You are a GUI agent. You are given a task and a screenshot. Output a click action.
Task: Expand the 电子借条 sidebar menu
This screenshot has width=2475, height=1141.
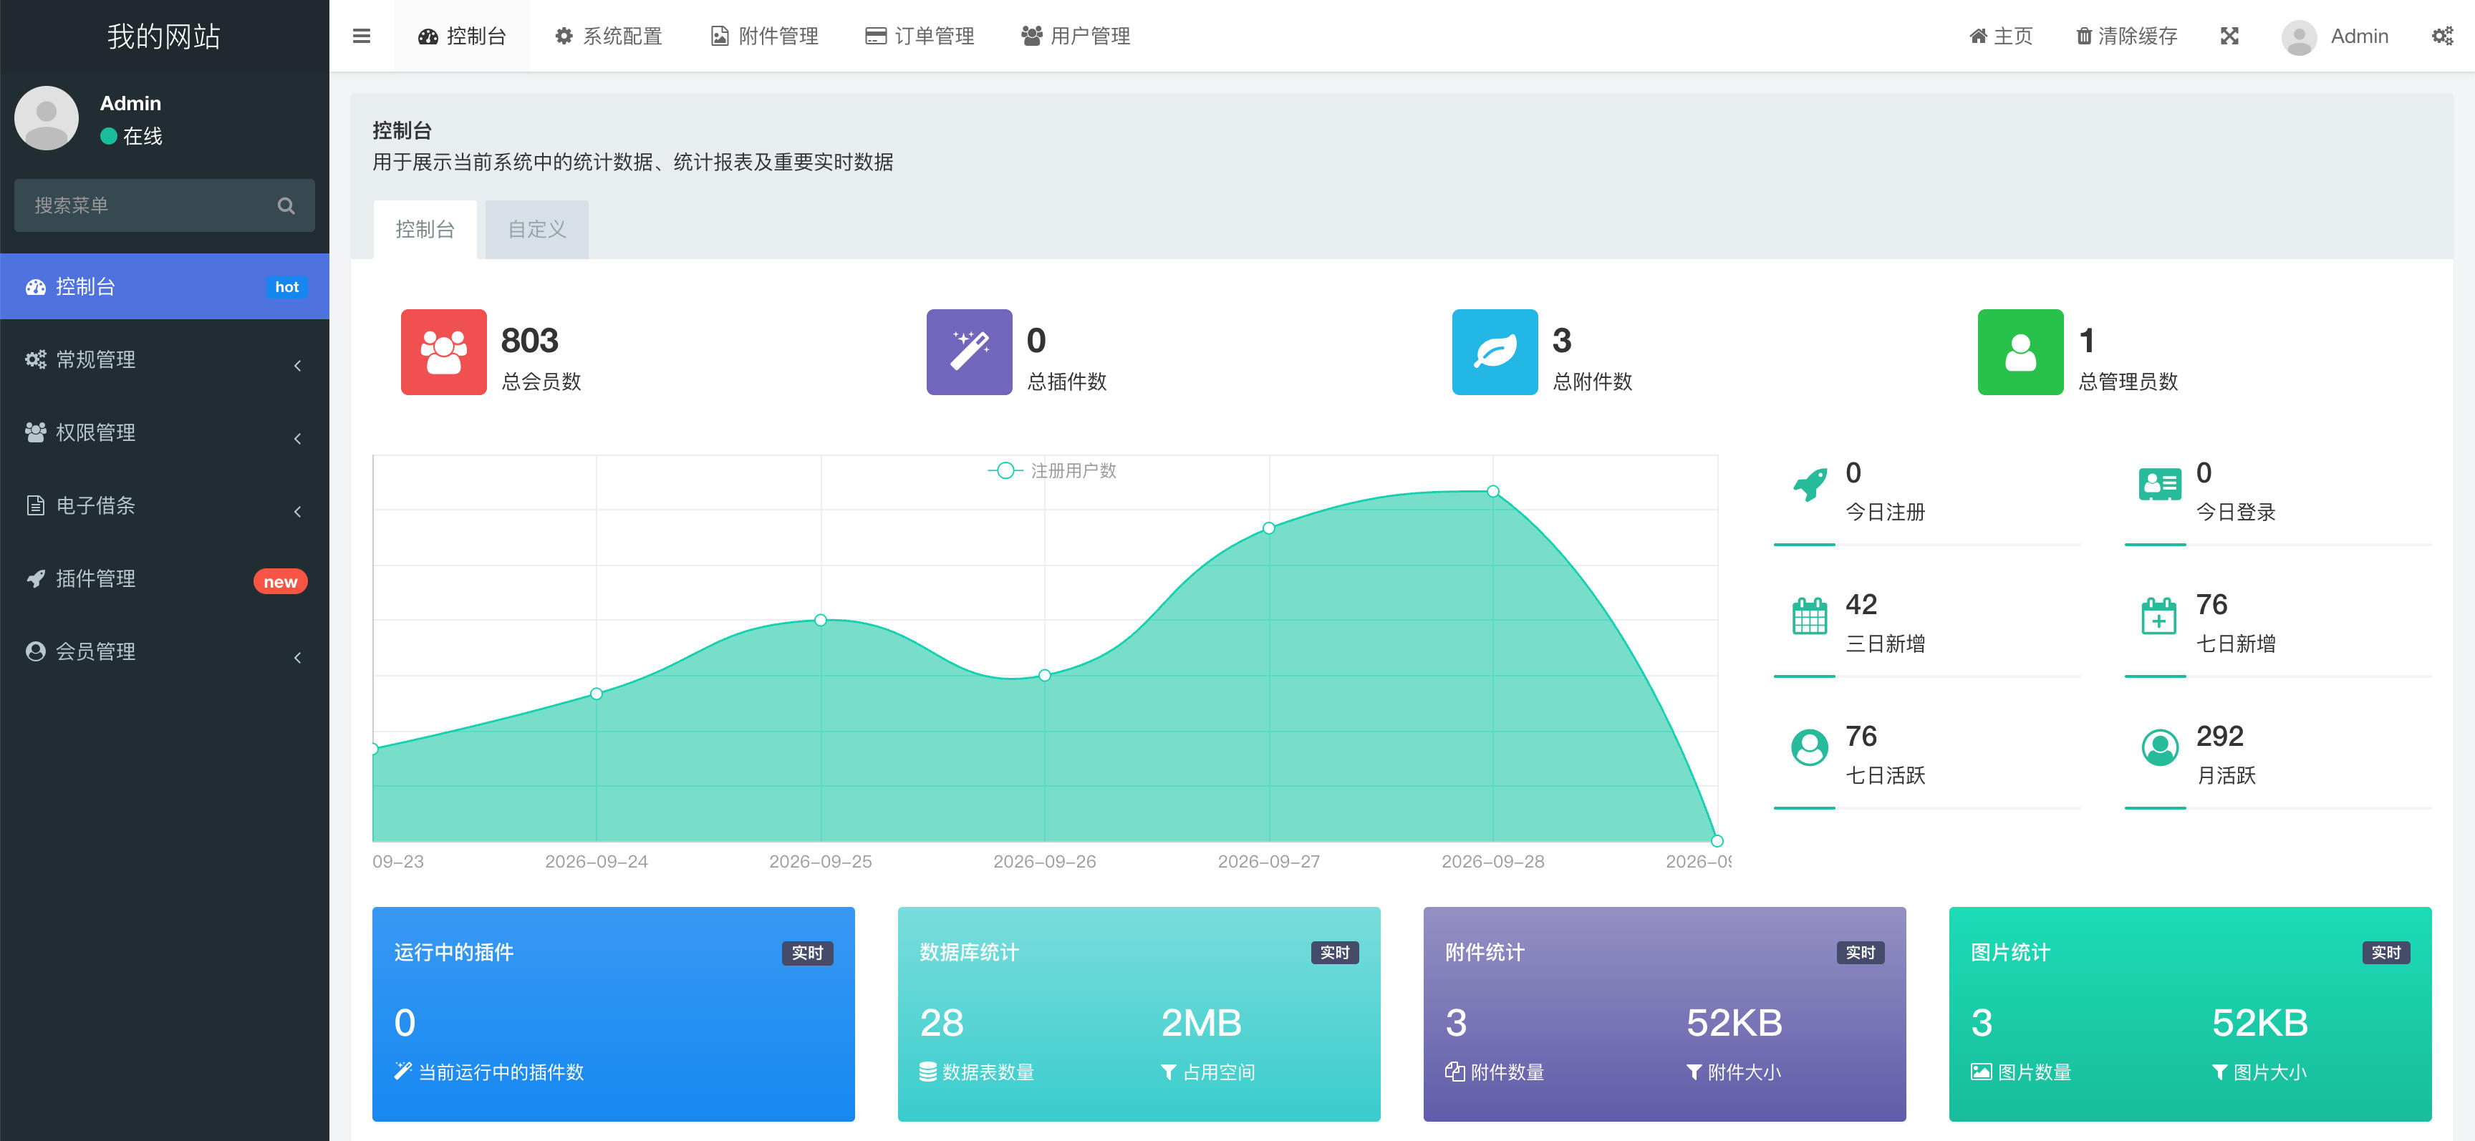(164, 505)
